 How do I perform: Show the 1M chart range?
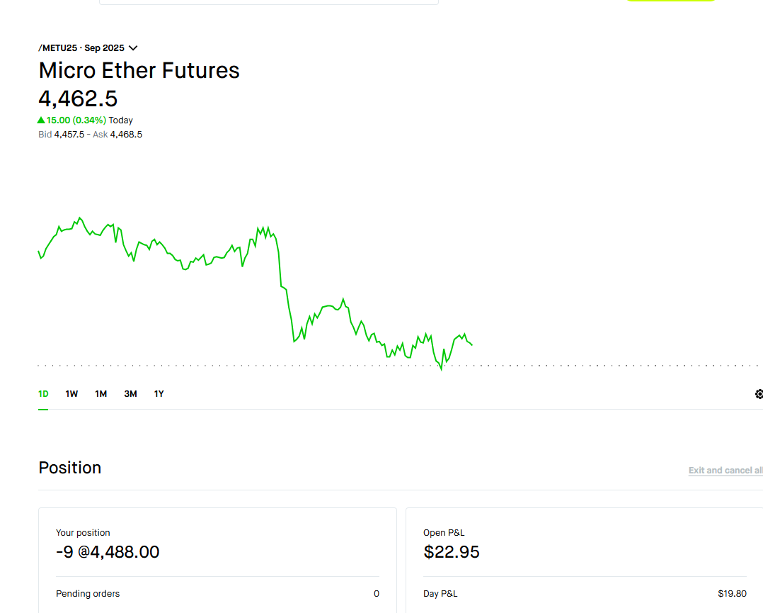101,394
